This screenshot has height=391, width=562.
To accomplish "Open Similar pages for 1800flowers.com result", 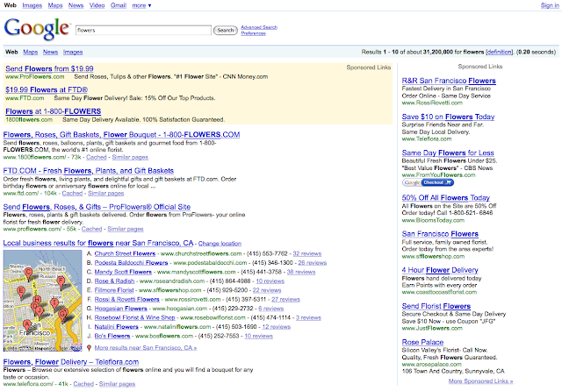I will pos(130,157).
